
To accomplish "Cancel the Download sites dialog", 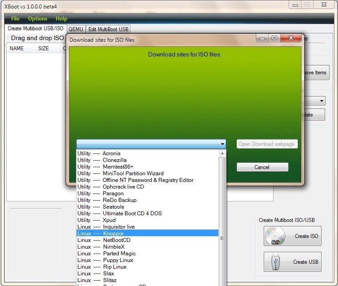I will (262, 167).
